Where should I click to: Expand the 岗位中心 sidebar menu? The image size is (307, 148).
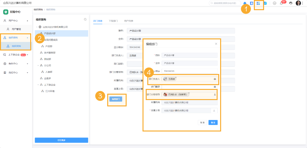click(x=27, y=73)
